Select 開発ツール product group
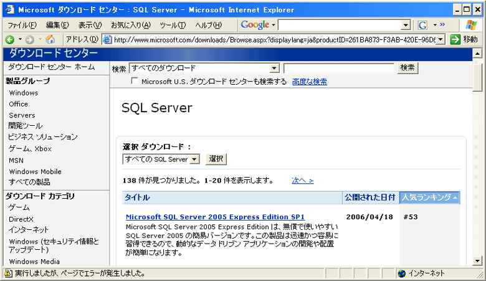Image resolution: width=486 pixels, height=281 pixels. (26, 126)
